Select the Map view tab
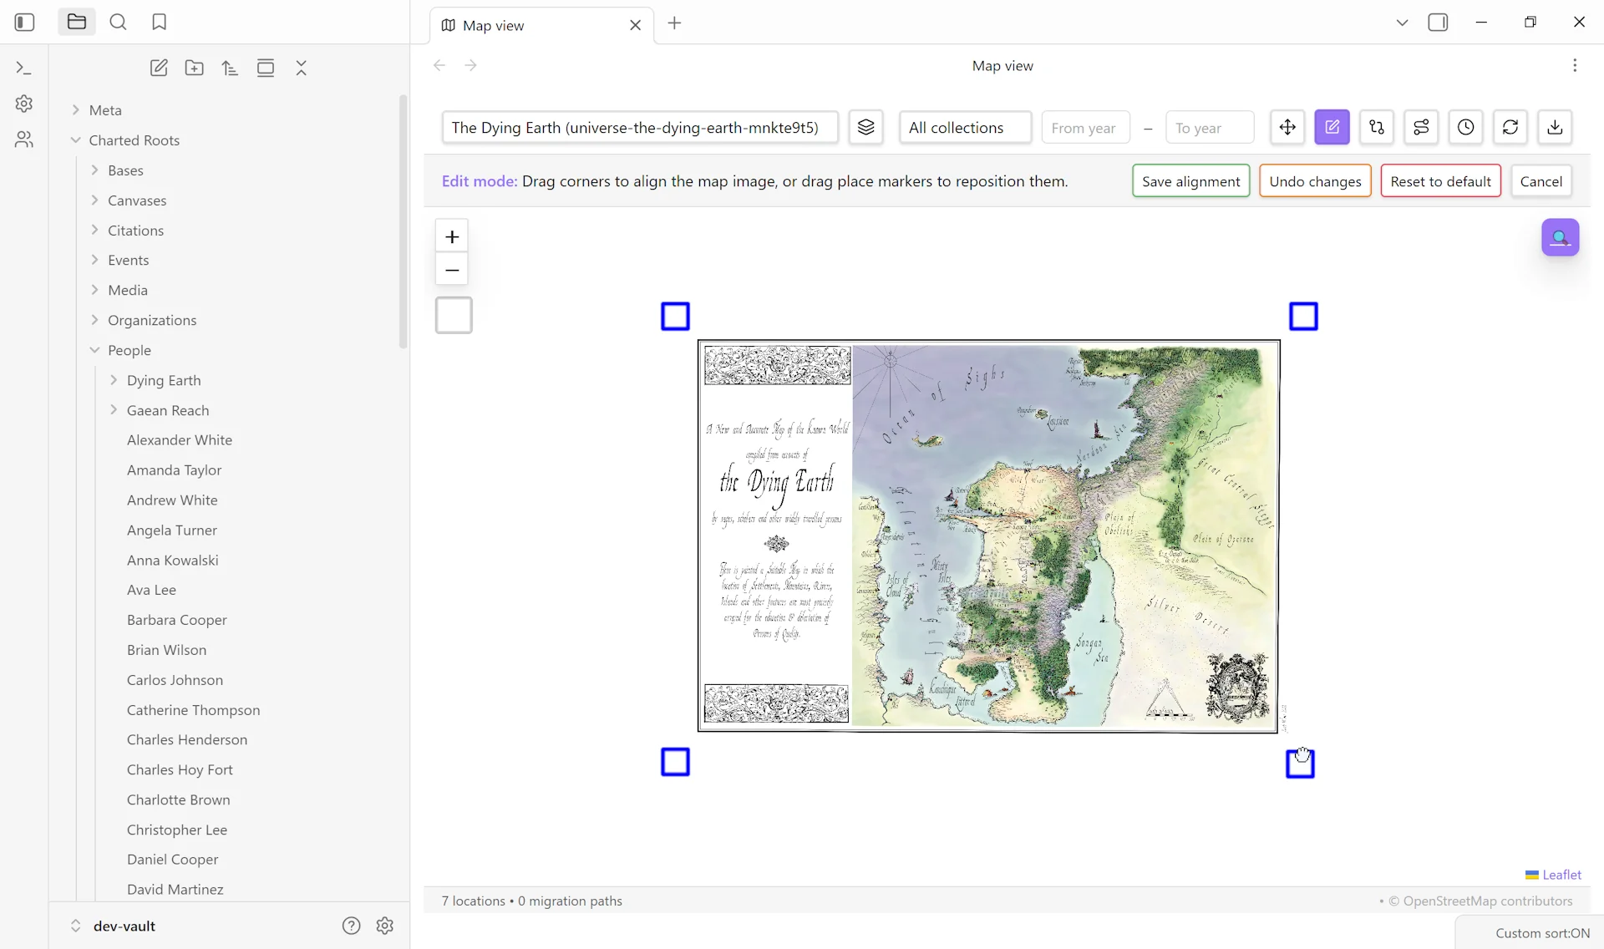1604x949 pixels. pos(541,26)
